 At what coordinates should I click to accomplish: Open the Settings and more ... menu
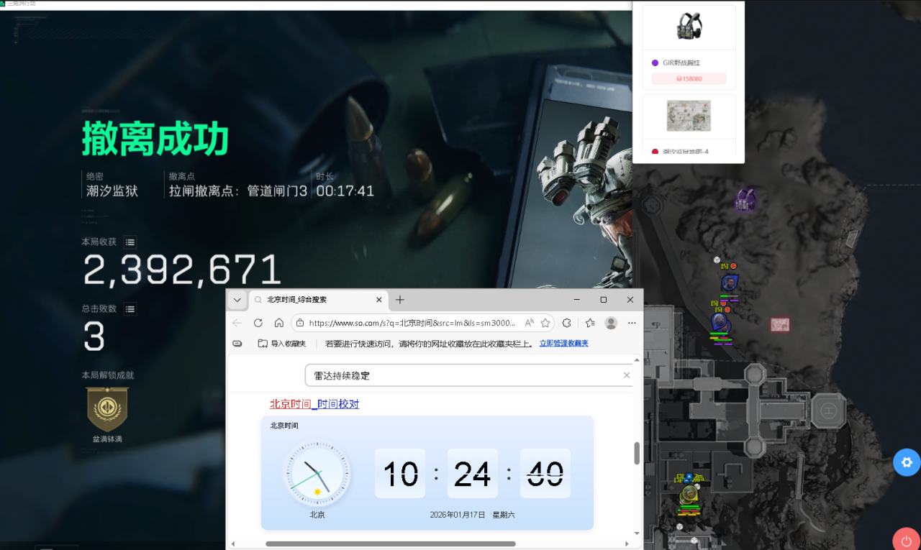[x=632, y=323]
